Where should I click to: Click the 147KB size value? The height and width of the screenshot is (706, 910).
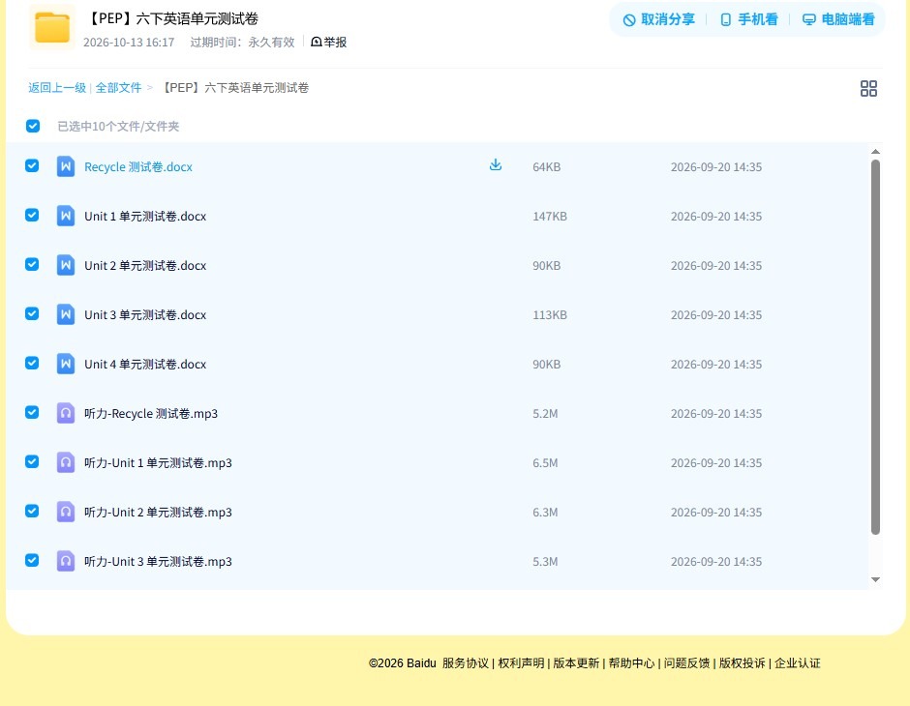click(550, 217)
